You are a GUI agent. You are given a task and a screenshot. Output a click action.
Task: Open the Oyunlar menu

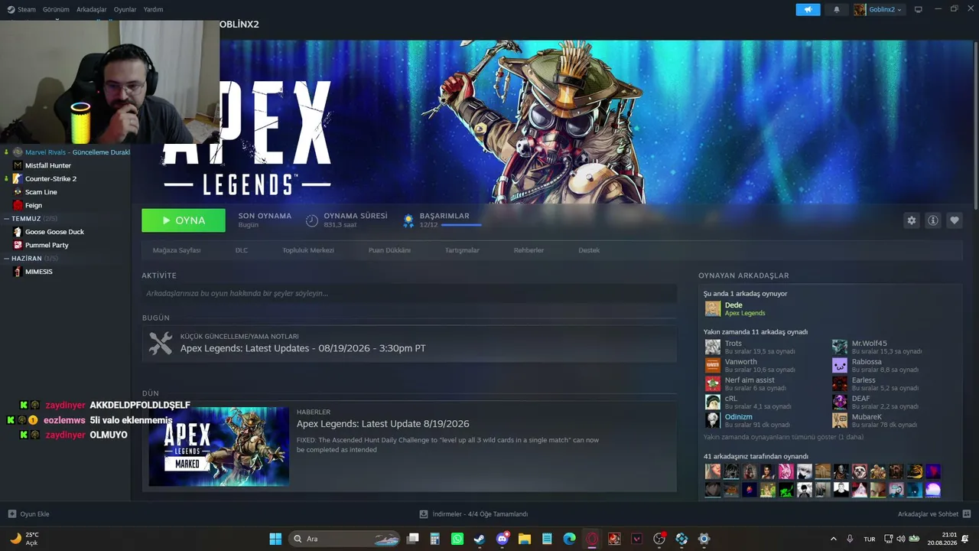pyautogui.click(x=125, y=9)
